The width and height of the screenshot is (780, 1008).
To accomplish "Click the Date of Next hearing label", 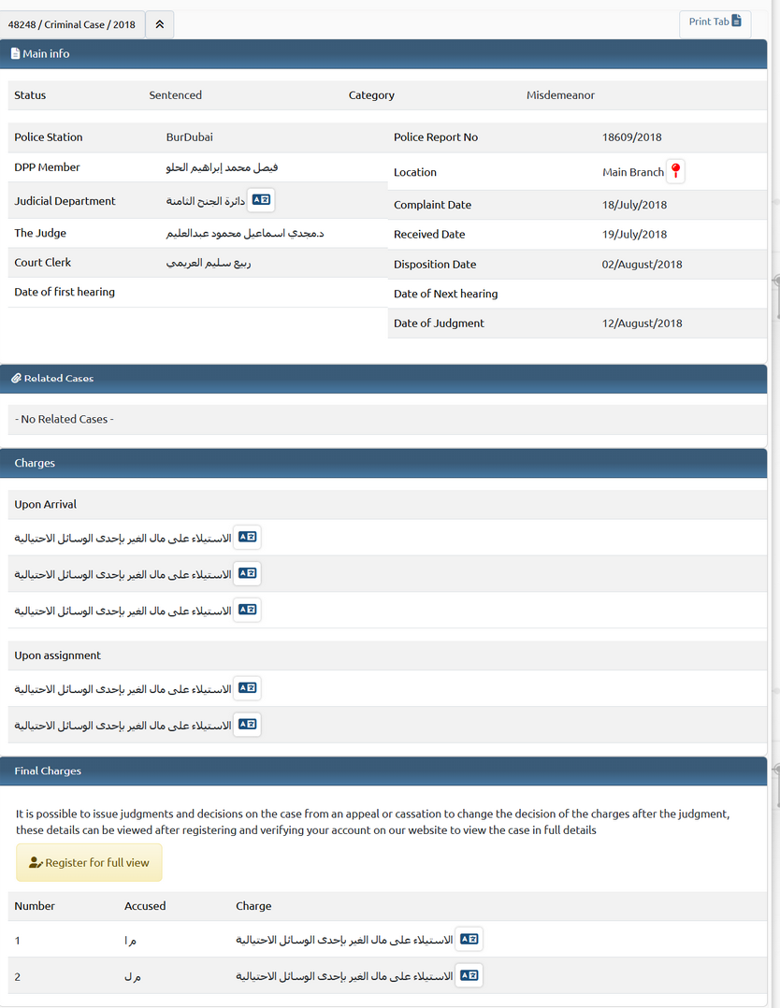I will pyautogui.click(x=445, y=294).
